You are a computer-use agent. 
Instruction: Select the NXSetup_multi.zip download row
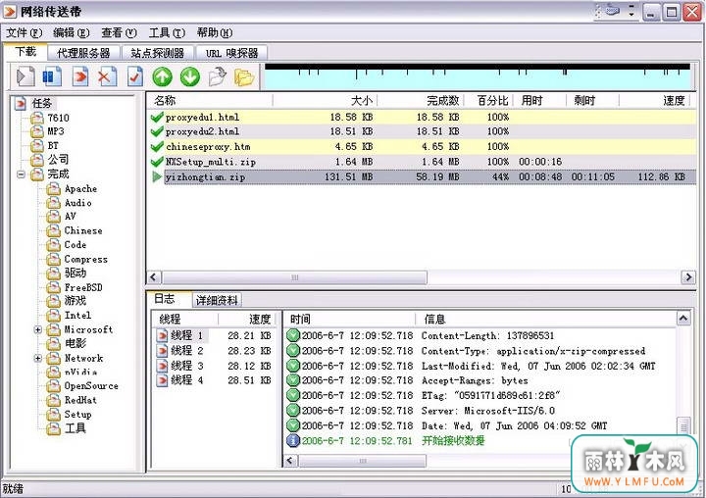coord(422,162)
